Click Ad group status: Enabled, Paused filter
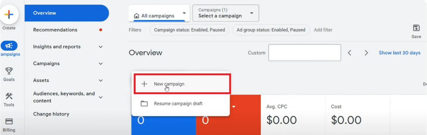Image resolution: width=427 pixels, height=135 pixels. tap(271, 30)
